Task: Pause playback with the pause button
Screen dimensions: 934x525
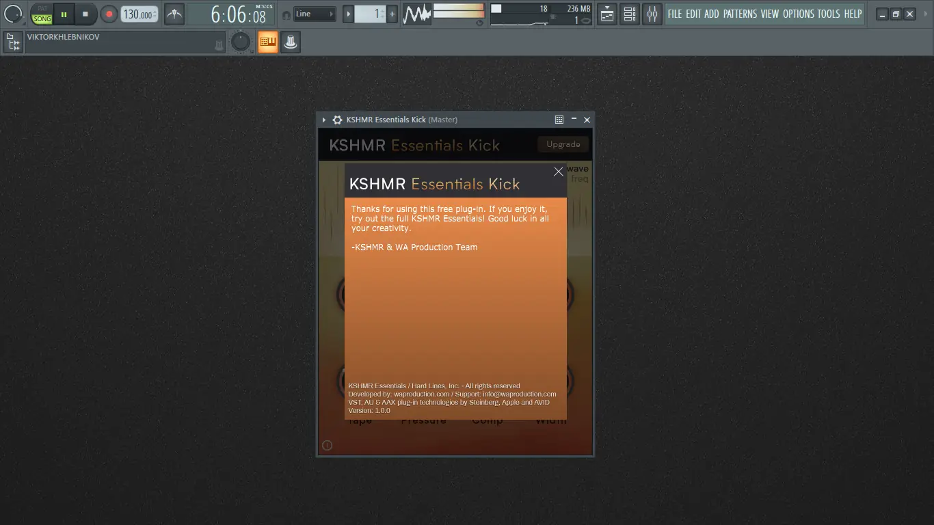Action: click(64, 14)
